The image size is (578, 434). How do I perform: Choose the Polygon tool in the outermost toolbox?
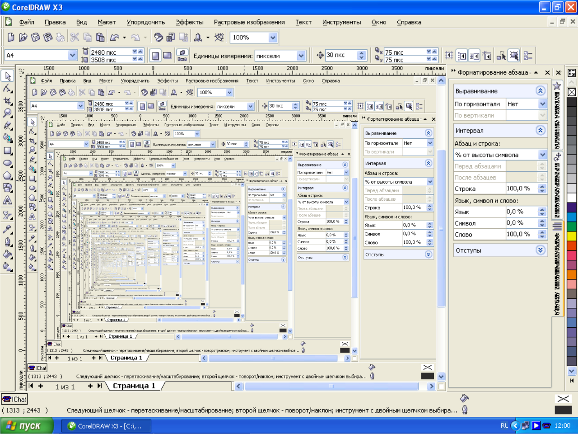(x=8, y=175)
